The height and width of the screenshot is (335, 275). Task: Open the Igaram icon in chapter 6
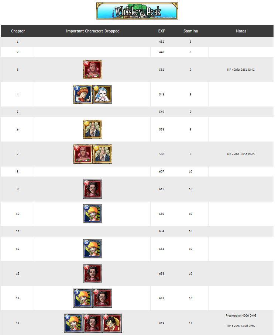[x=93, y=129]
